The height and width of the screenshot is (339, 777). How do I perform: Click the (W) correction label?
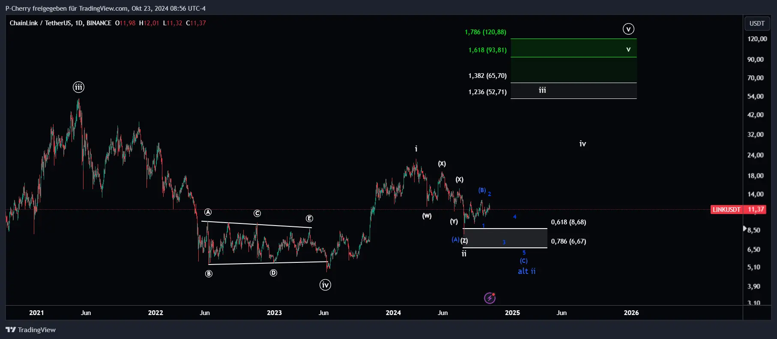click(427, 216)
